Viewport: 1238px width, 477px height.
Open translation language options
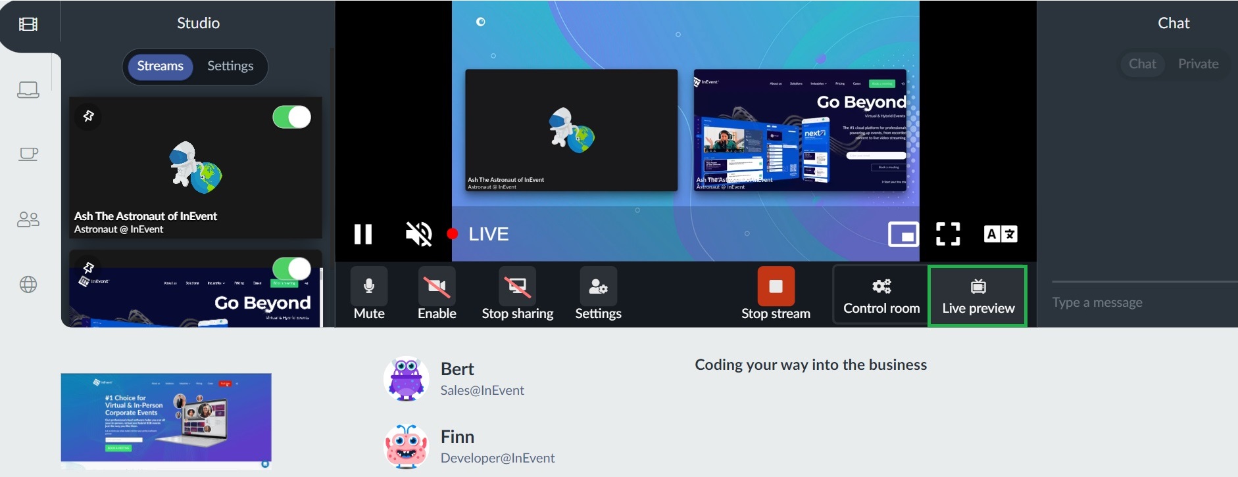point(1001,234)
